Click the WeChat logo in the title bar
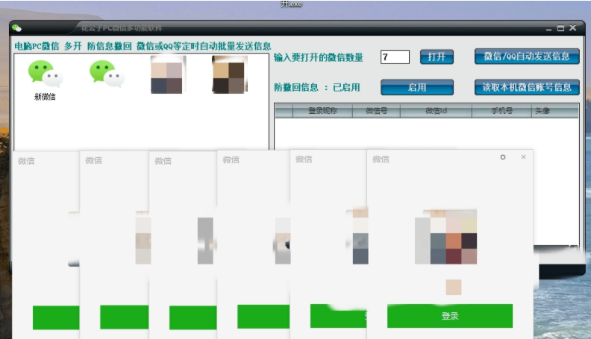This screenshot has width=591, height=339. tap(16, 28)
